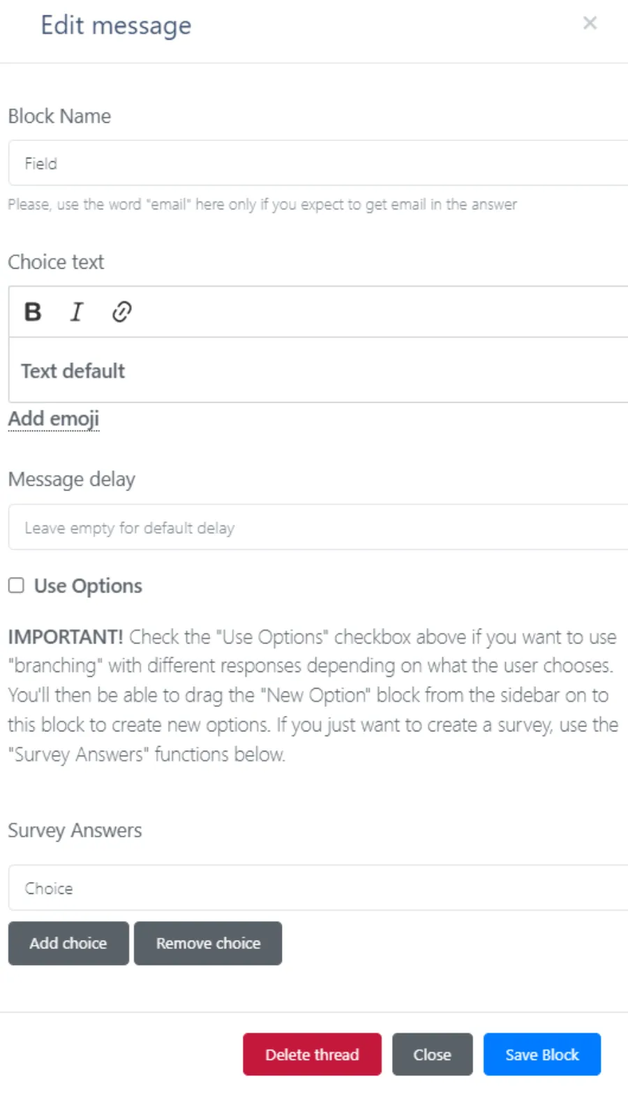
Task: Apply italic formatting in Choice text editor
Action: [x=77, y=311]
